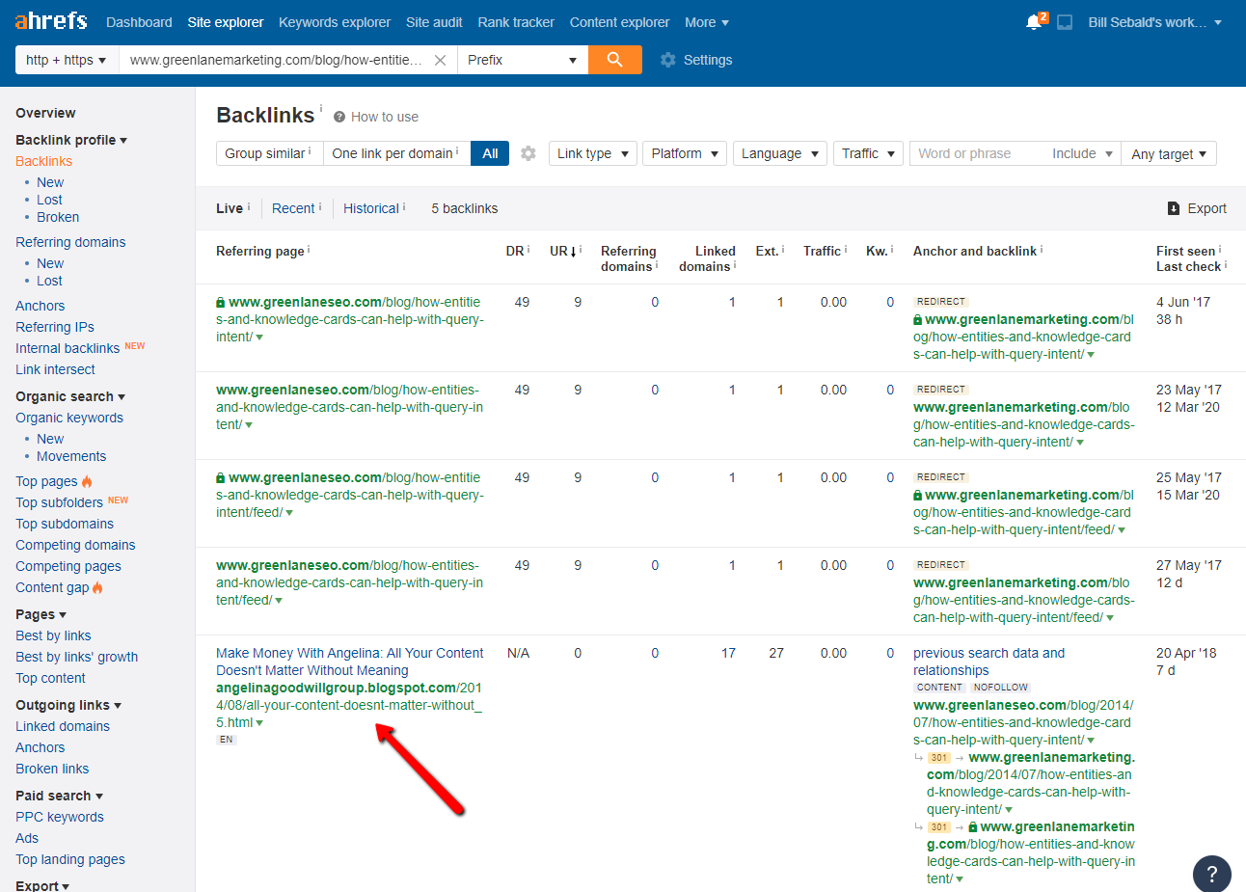This screenshot has height=892, width=1246.
Task: Open the Any target dropdown
Action: (1169, 153)
